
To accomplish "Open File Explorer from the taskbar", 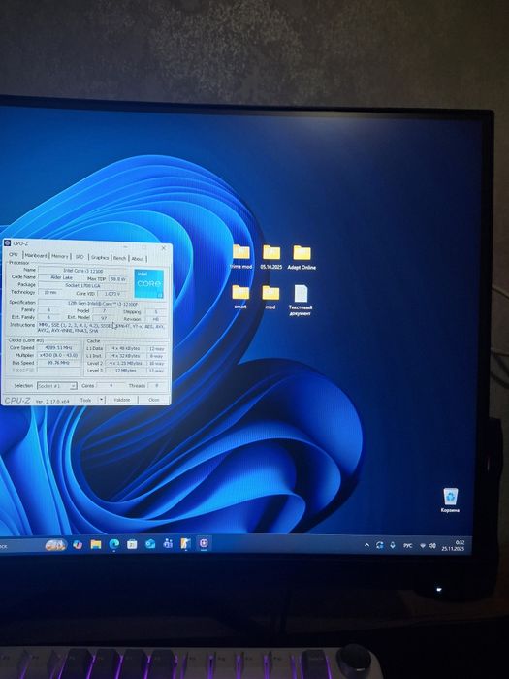I will (96, 544).
